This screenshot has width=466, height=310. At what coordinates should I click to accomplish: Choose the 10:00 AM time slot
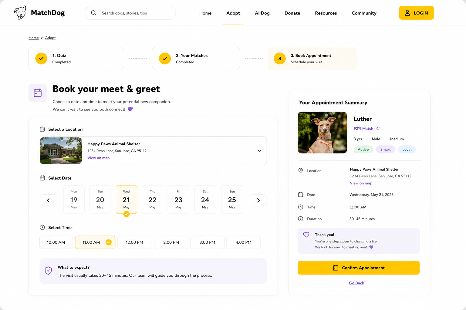(x=56, y=242)
